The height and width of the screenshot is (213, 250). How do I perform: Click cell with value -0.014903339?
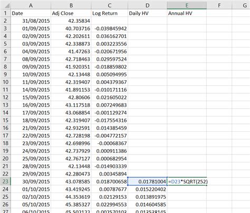click(110, 166)
